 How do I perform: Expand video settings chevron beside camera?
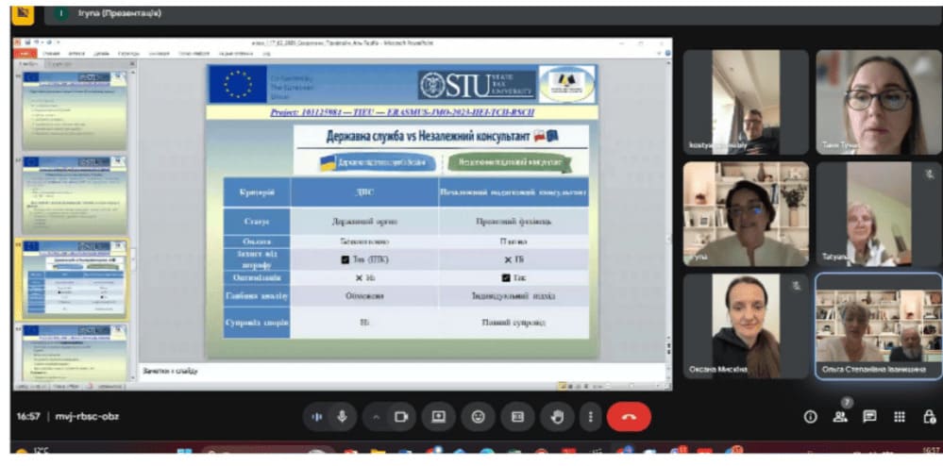pos(377,416)
